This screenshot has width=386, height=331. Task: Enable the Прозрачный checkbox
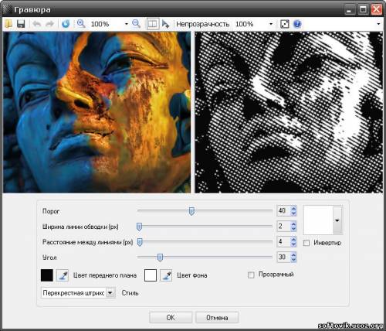(x=251, y=275)
